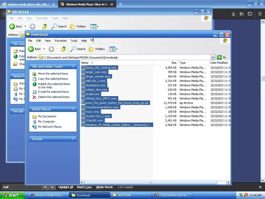Open the Windows Start button
265x199 pixels.
[x=12, y=195]
